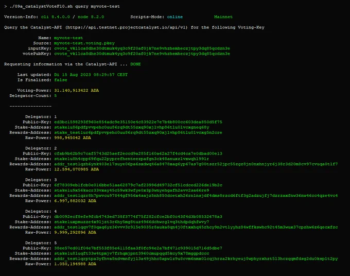The height and width of the screenshot is (276, 350).
Task: Click the Mainnet label
Action: [223, 17]
